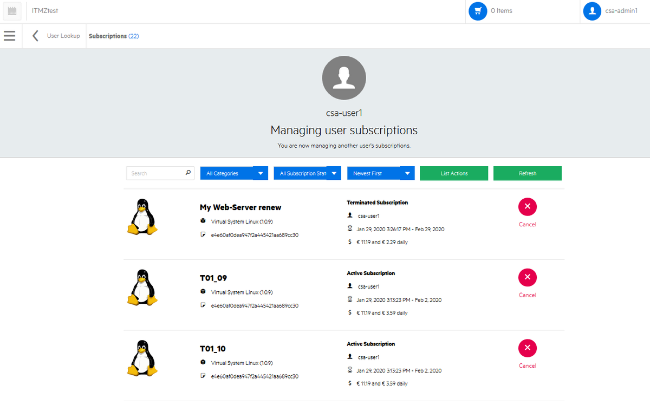Navigate to User Lookup breadcrumb
Viewport: 650px width, 405px height.
coord(63,36)
